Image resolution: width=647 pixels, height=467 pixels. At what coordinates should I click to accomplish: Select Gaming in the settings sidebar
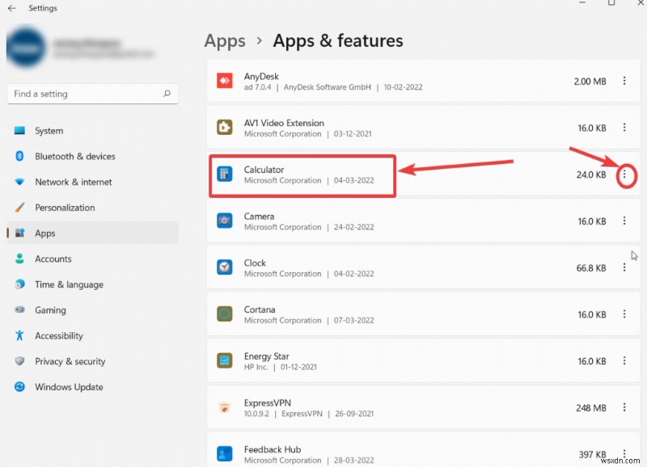pos(49,309)
